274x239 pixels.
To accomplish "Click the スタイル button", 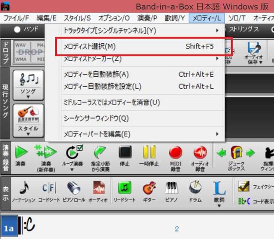I will coord(28,120).
